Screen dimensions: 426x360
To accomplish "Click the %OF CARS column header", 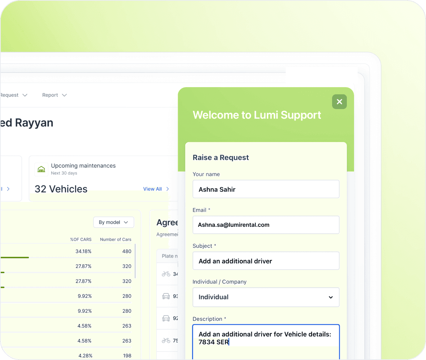I will (x=81, y=239).
